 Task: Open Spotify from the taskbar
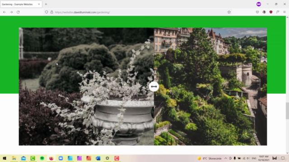point(42,158)
